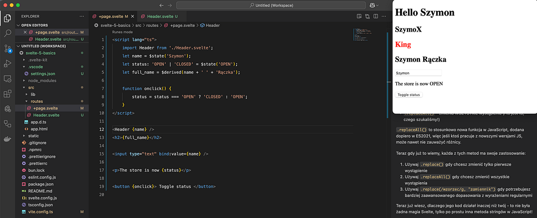Select the +page.svelte editor tab
The height and width of the screenshot is (218, 537).
[112, 17]
